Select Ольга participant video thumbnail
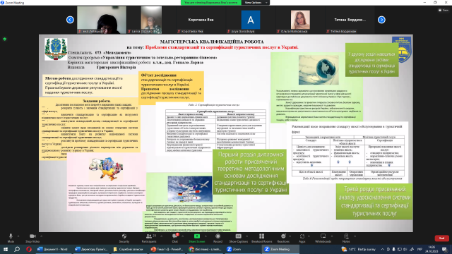 click(x=300, y=20)
